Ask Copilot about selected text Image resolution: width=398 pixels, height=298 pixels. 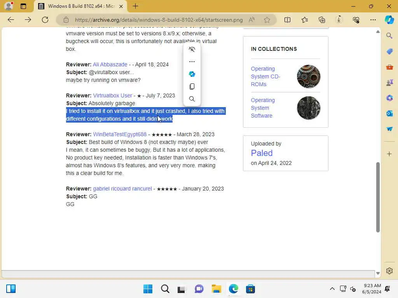pyautogui.click(x=192, y=74)
